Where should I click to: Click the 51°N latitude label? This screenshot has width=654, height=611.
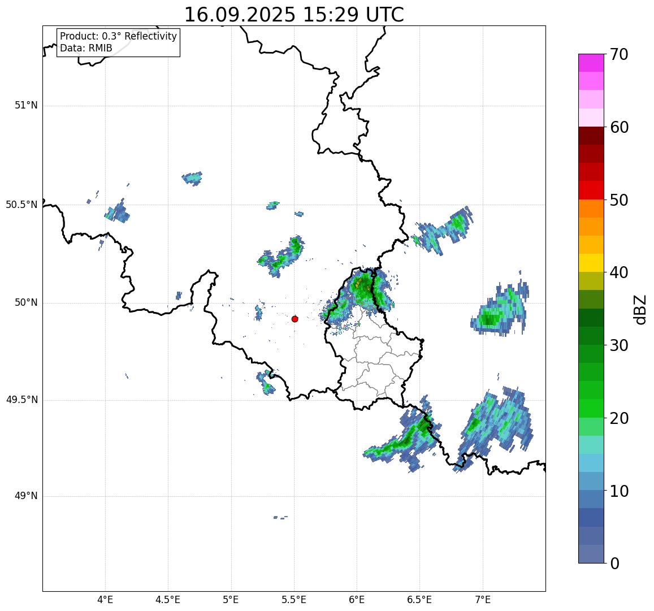click(26, 106)
